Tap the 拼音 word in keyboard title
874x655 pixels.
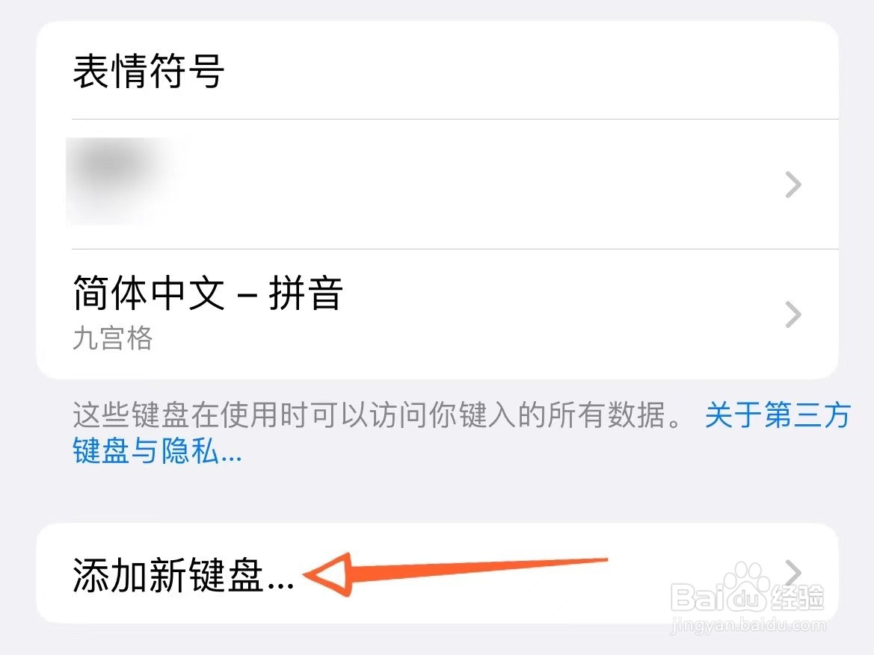(306, 293)
